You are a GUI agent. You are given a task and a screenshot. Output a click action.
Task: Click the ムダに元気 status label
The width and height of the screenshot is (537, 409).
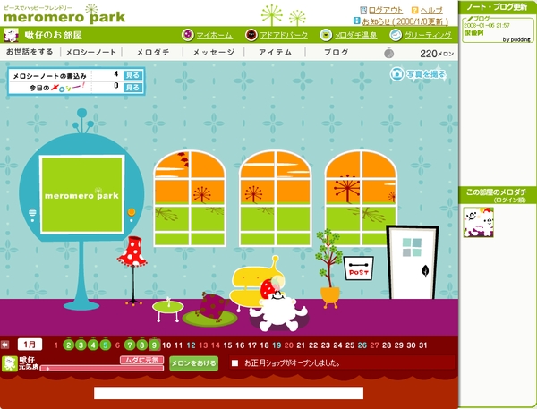tap(141, 360)
